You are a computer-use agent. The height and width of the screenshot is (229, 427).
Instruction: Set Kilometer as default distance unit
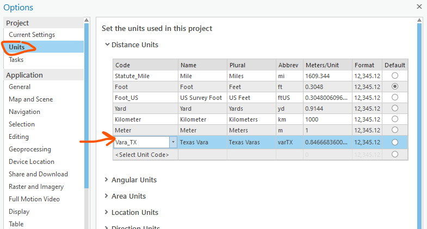point(395,119)
